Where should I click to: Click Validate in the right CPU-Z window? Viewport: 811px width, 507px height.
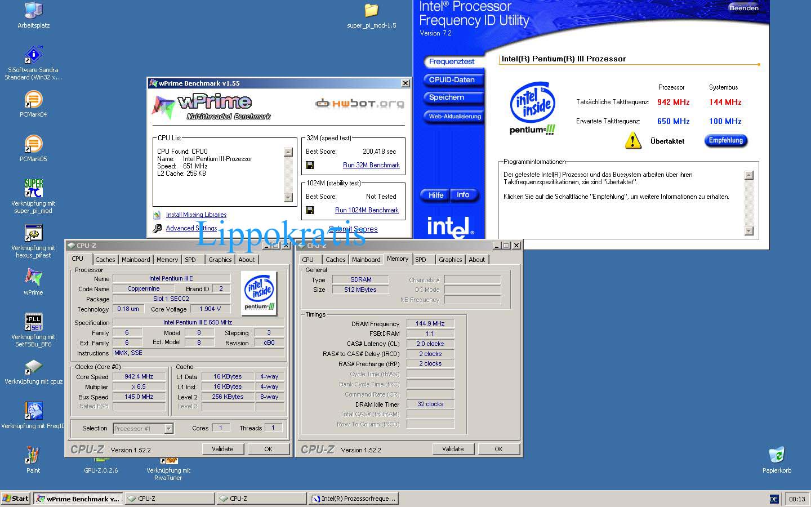coord(453,449)
